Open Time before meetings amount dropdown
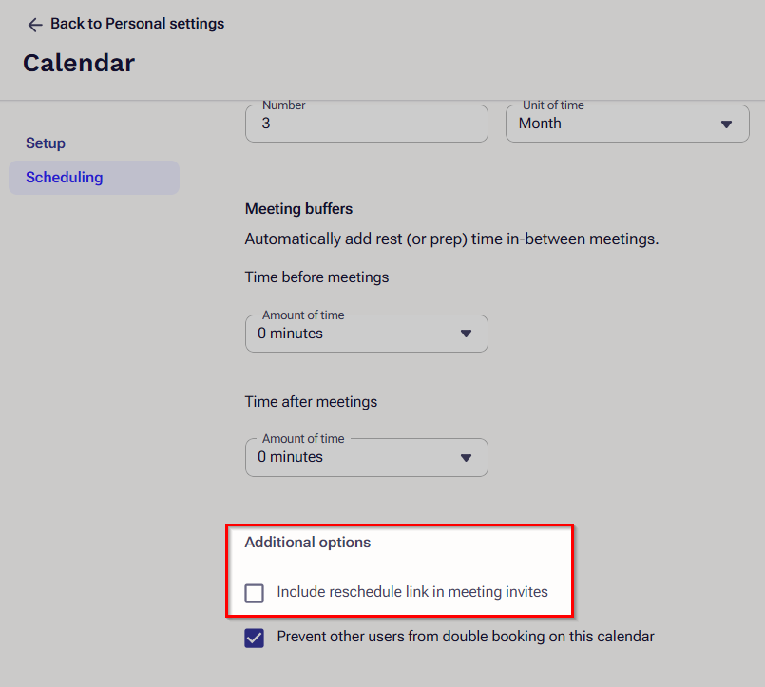This screenshot has height=687, width=765. click(x=367, y=334)
